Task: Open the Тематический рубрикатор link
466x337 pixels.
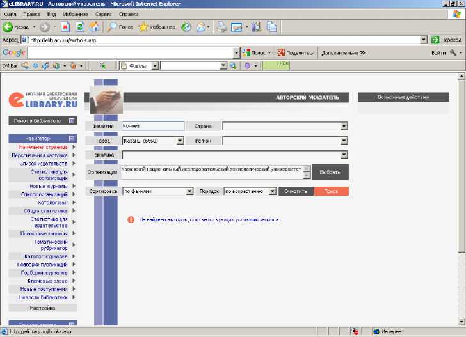Action: click(x=51, y=245)
